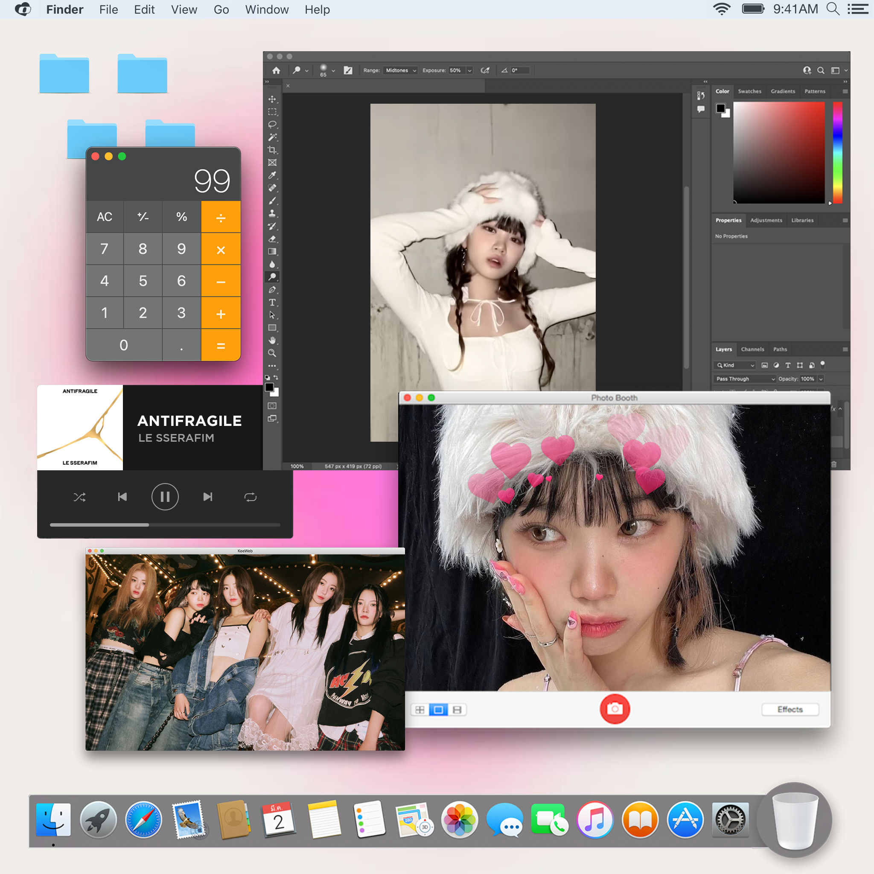Enable airbrush-style build-up effects

[485, 70]
